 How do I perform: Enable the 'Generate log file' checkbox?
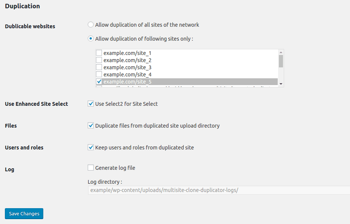point(91,168)
